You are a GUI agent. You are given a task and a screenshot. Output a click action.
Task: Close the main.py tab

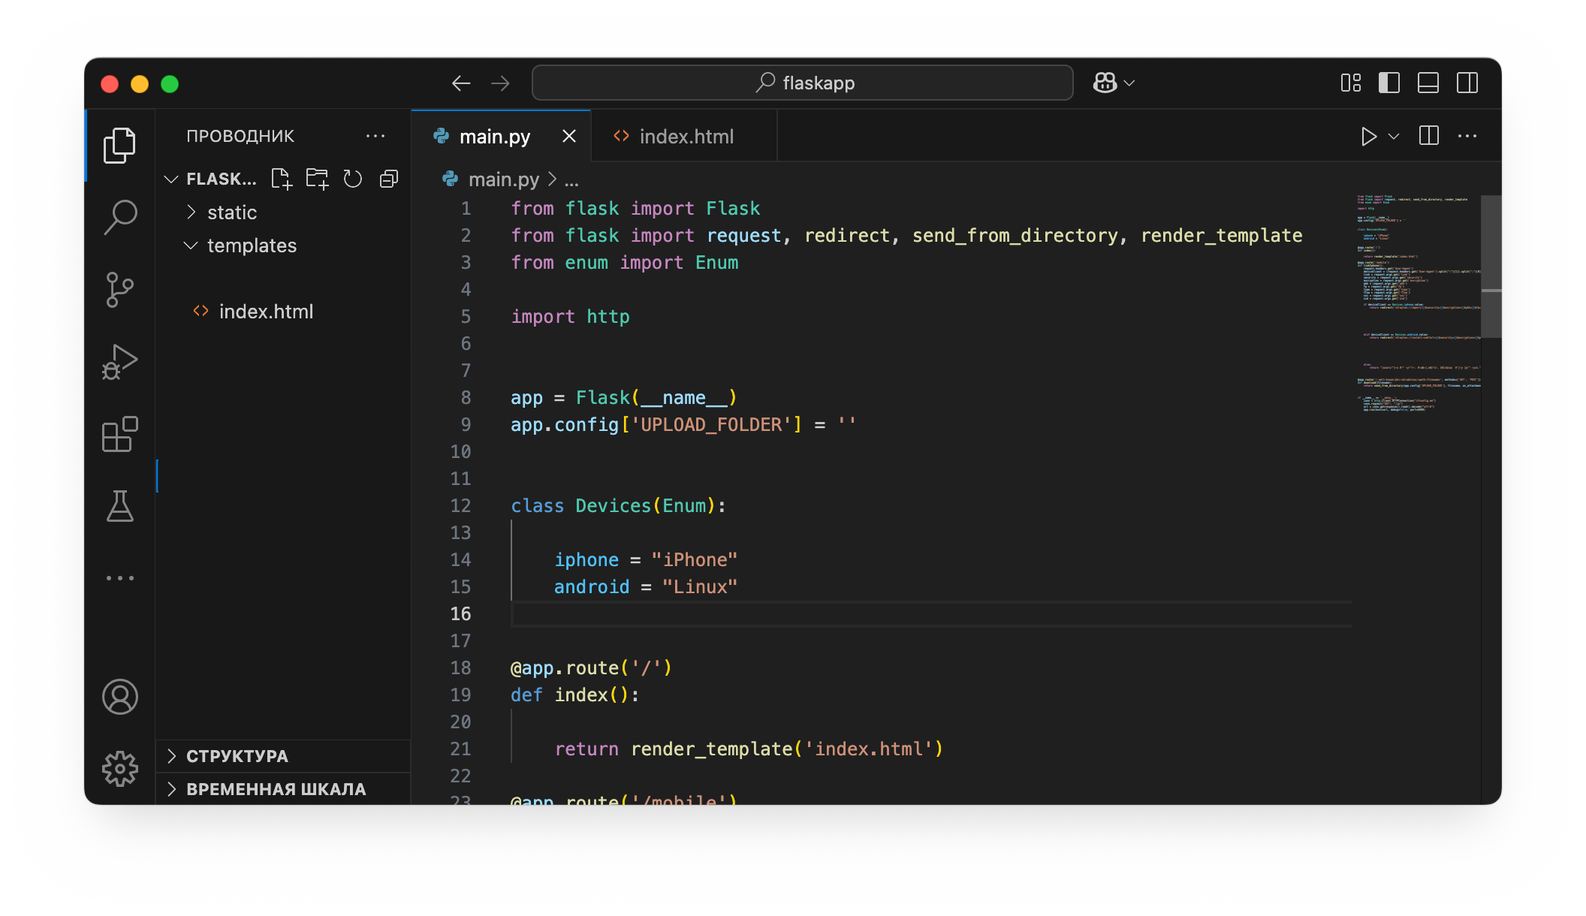569,137
